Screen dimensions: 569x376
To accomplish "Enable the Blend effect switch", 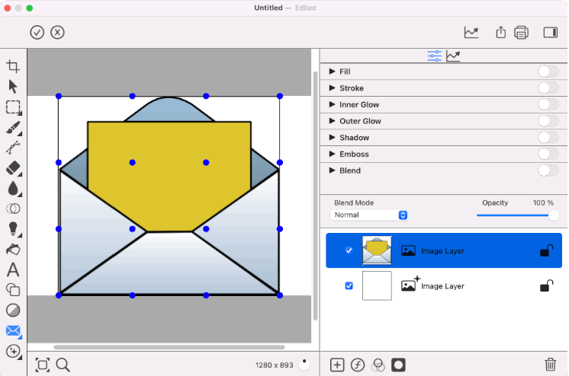I will coord(548,170).
